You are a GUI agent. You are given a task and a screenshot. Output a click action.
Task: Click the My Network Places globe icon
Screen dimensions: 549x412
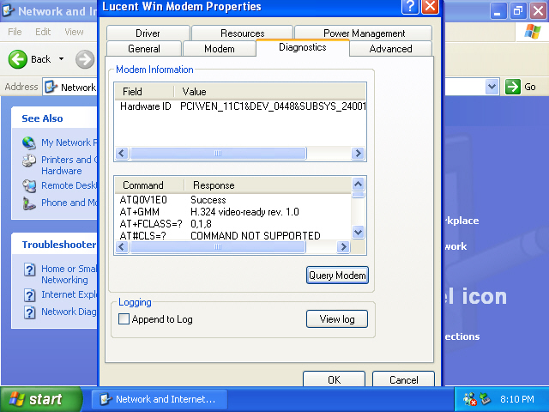point(29,142)
